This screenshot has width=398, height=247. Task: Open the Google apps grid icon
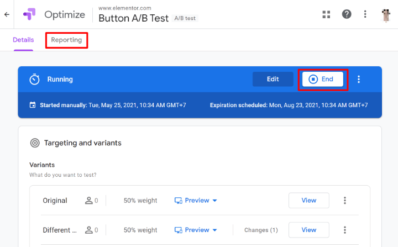(x=327, y=14)
